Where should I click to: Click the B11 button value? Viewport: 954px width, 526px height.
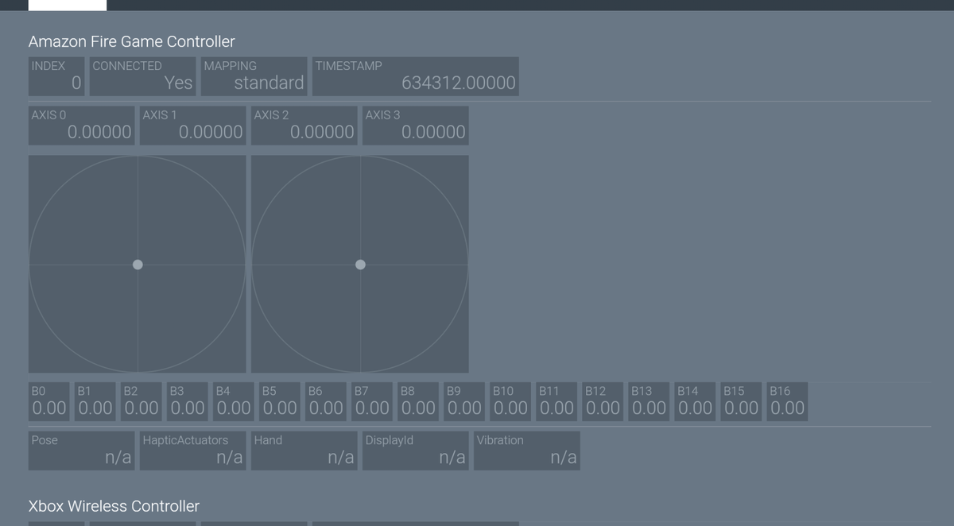coord(556,401)
